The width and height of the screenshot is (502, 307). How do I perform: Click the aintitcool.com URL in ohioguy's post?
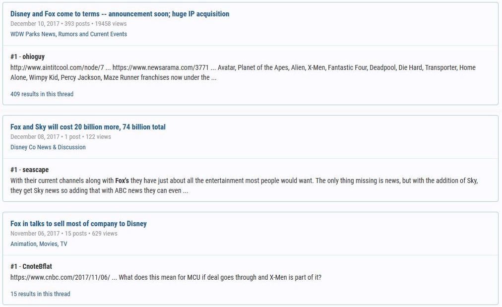point(57,67)
